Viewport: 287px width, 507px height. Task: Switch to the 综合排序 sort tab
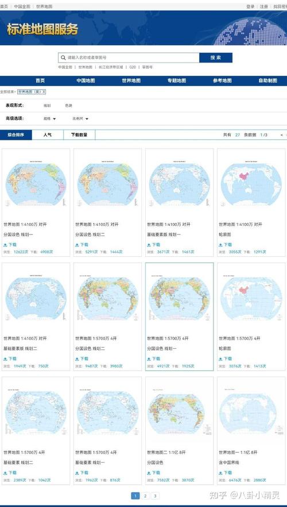16,135
